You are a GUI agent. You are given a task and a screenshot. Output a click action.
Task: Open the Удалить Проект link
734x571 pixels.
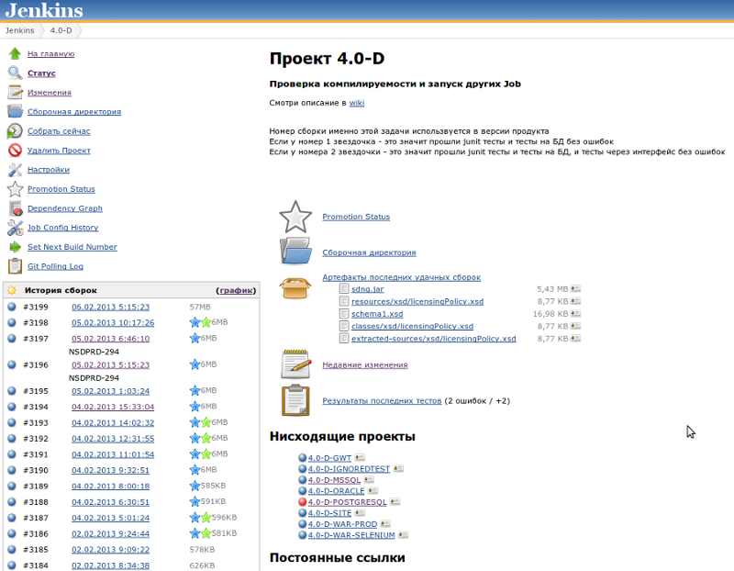click(x=59, y=151)
